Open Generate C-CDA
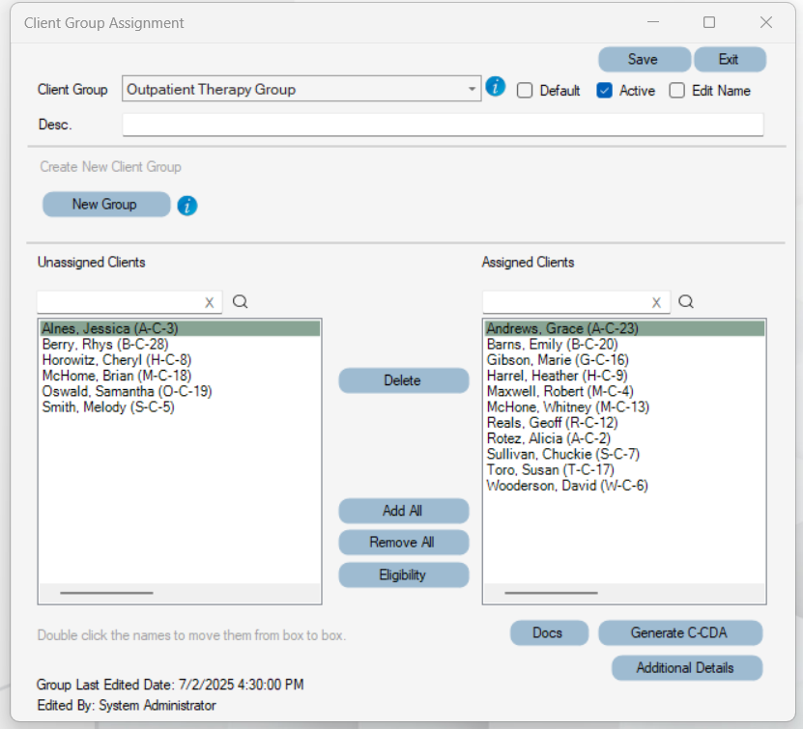Image resolution: width=803 pixels, height=729 pixels. pos(679,632)
